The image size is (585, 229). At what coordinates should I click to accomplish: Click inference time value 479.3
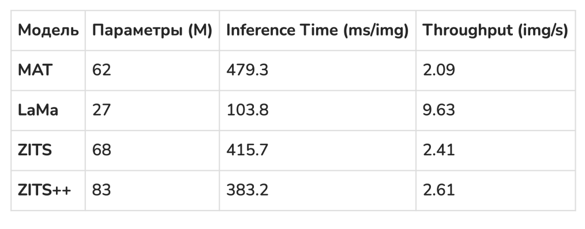click(247, 70)
